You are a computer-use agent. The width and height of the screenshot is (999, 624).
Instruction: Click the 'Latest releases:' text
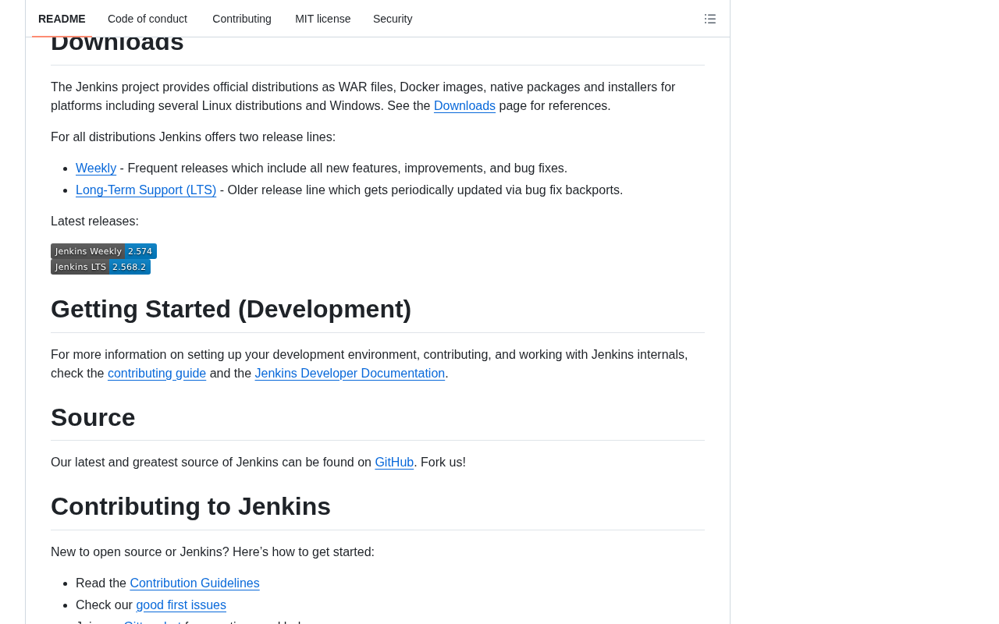click(94, 222)
